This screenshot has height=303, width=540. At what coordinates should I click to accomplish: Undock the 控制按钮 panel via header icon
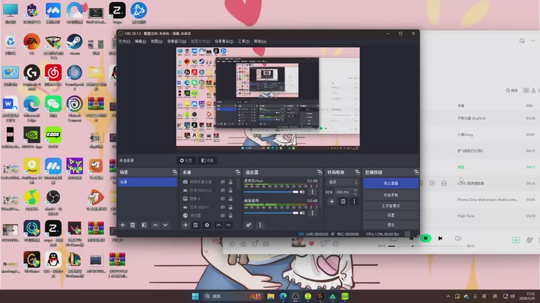point(416,172)
